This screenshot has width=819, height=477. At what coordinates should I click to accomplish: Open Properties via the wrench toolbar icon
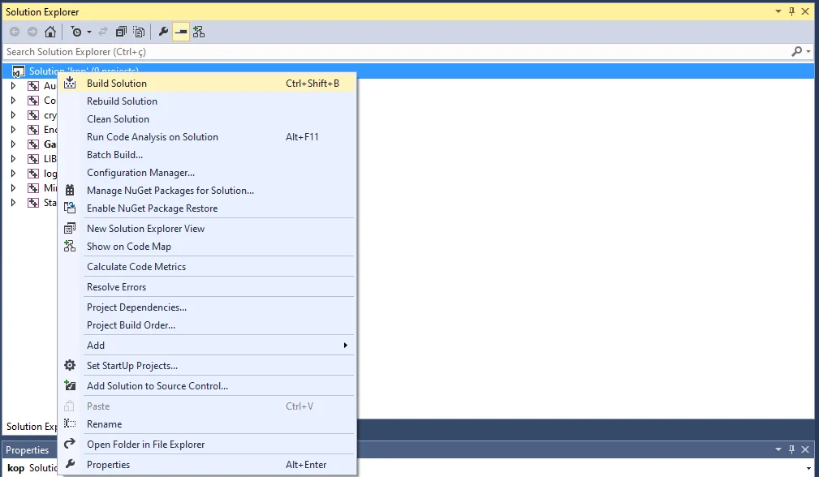163,32
